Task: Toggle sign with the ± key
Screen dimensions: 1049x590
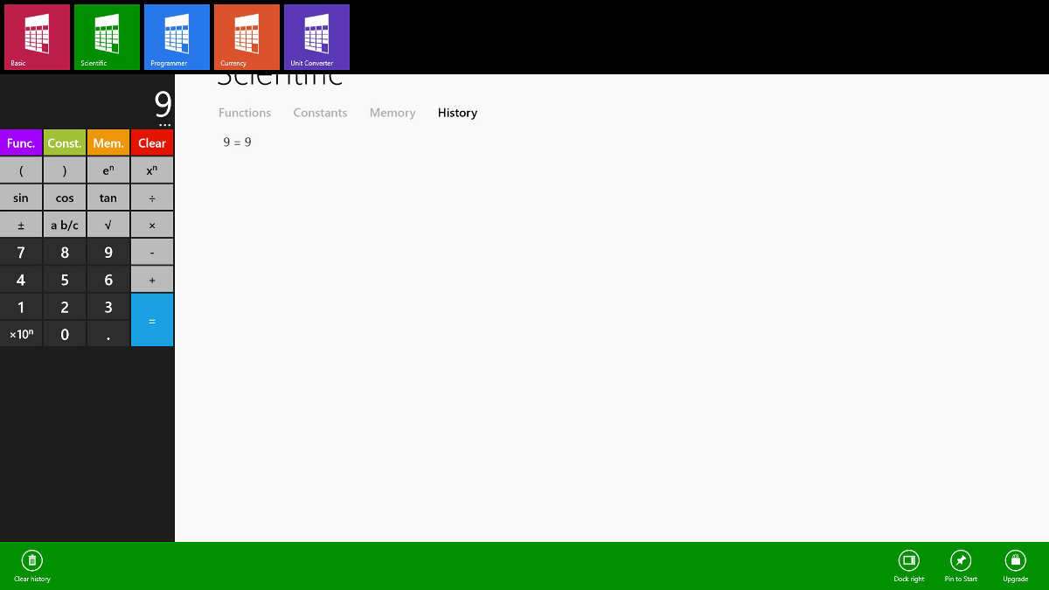Action: tap(21, 225)
